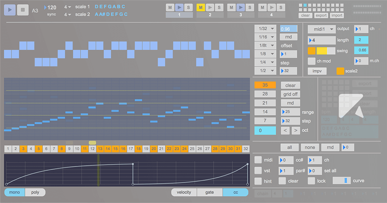Enable the vst checkbox
The width and height of the screenshot is (387, 203).
click(258, 171)
